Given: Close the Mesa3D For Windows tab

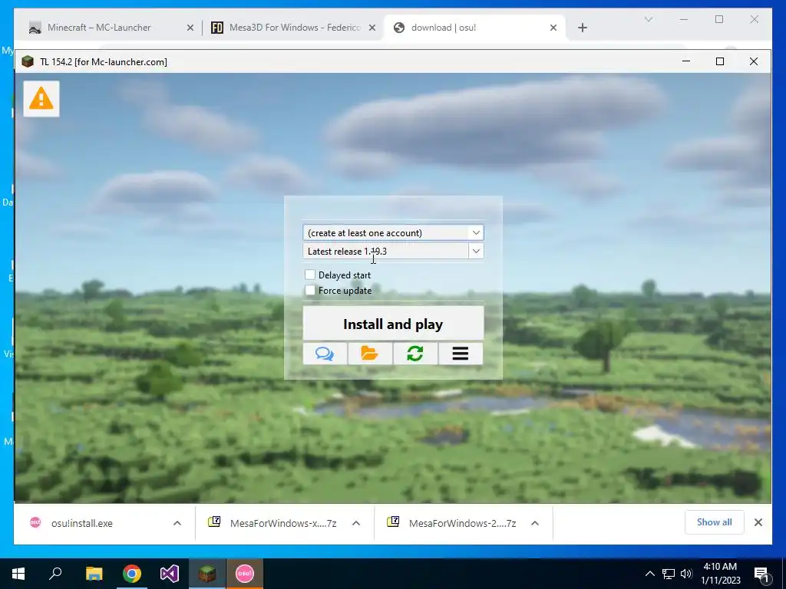Looking at the screenshot, I should click(372, 28).
